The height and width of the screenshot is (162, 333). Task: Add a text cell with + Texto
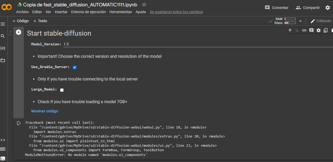(40, 21)
